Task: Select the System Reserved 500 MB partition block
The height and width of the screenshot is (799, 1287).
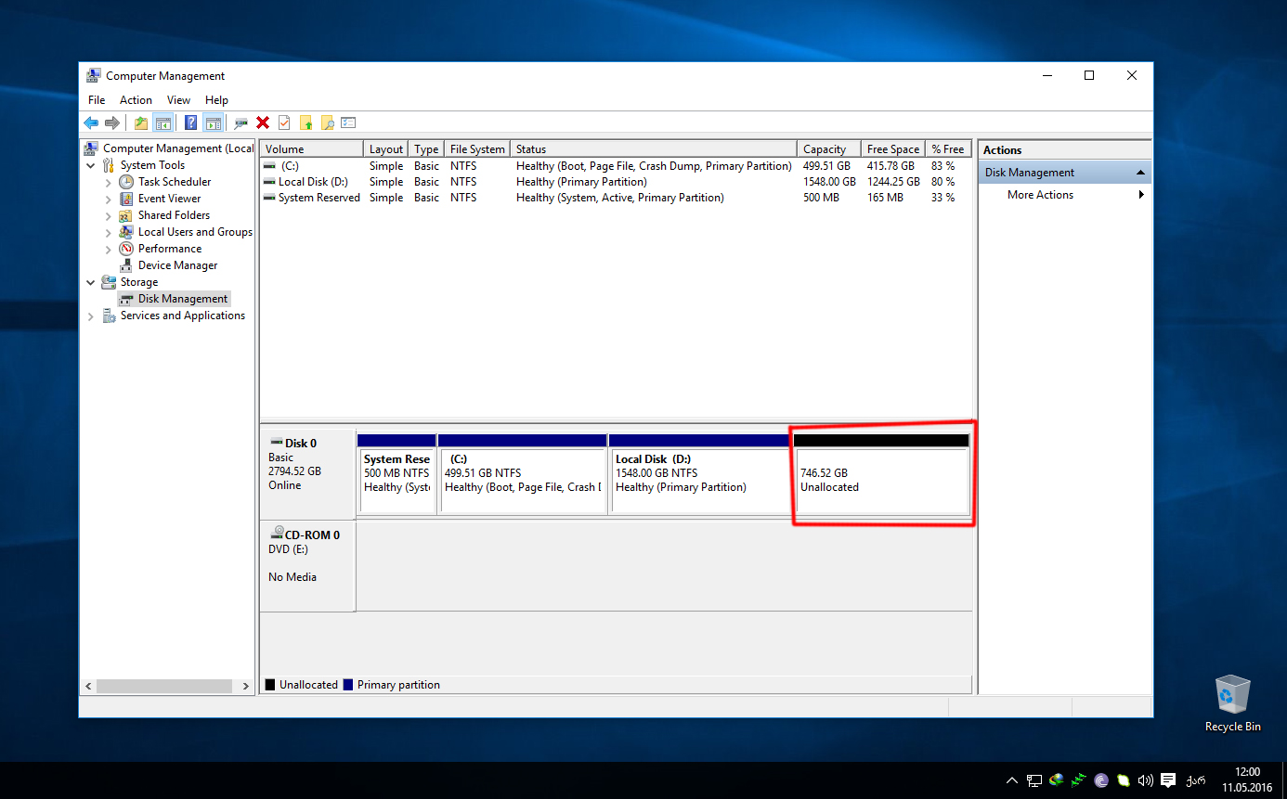Action: pyautogui.click(x=396, y=473)
